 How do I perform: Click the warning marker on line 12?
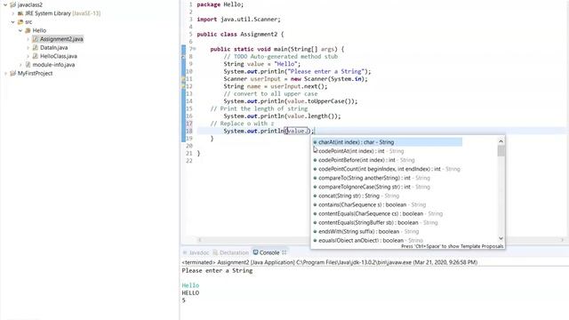pyautogui.click(x=184, y=86)
